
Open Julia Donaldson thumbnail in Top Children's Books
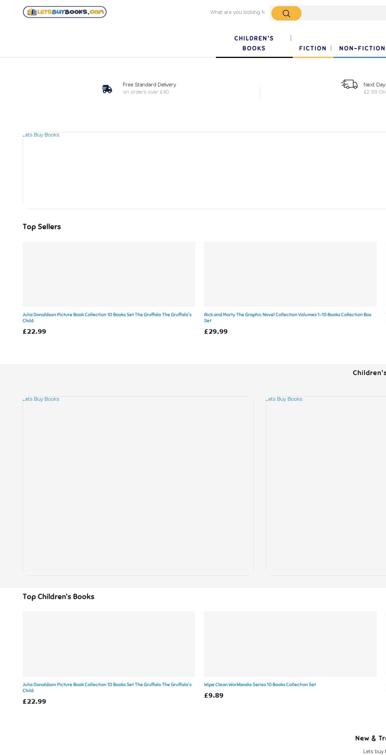tap(109, 644)
